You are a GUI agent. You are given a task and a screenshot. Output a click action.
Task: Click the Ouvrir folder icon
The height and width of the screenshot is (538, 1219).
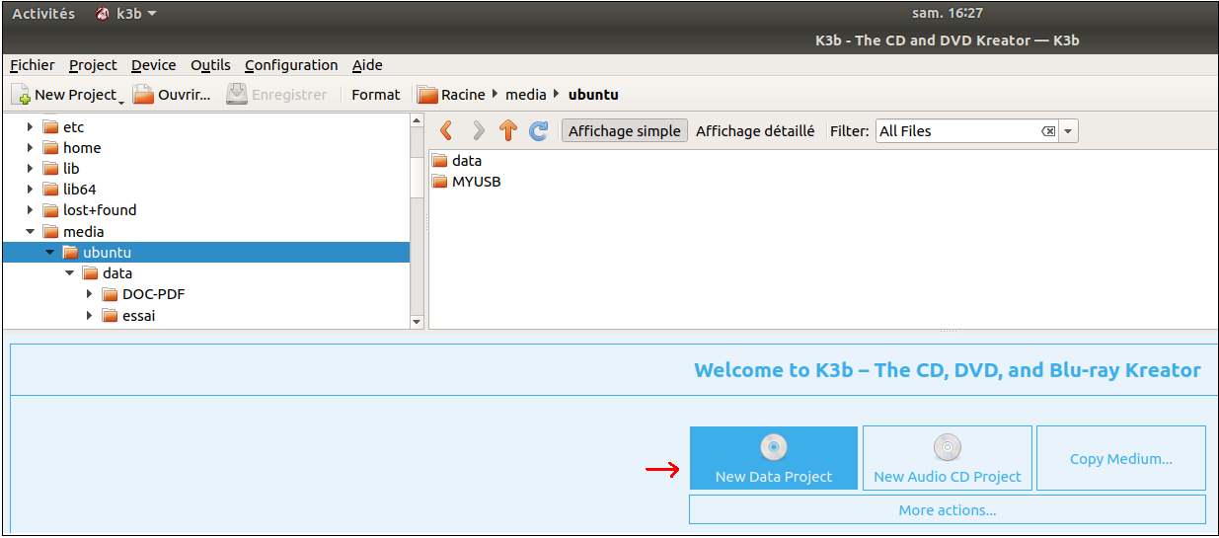[x=144, y=95]
